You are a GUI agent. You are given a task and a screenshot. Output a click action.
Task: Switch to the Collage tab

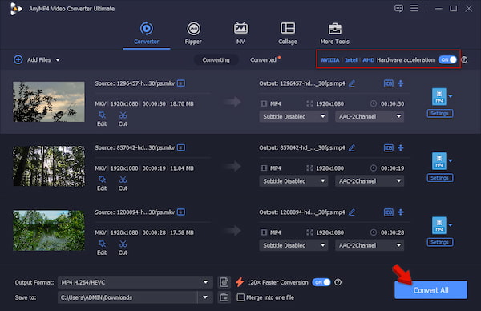point(288,34)
